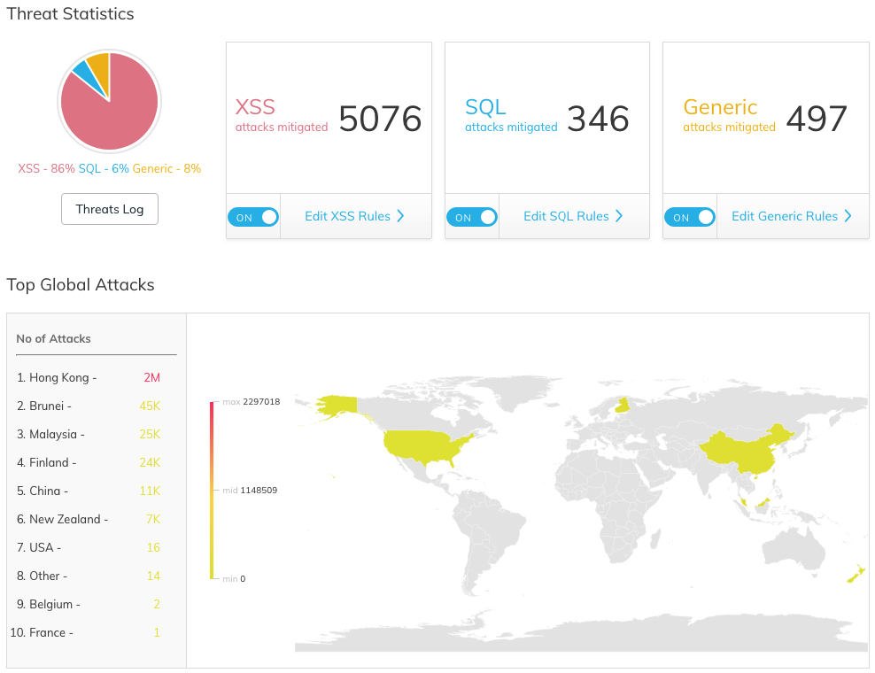
Task: Select the New Zealand row in attacks list
Action: pos(89,520)
